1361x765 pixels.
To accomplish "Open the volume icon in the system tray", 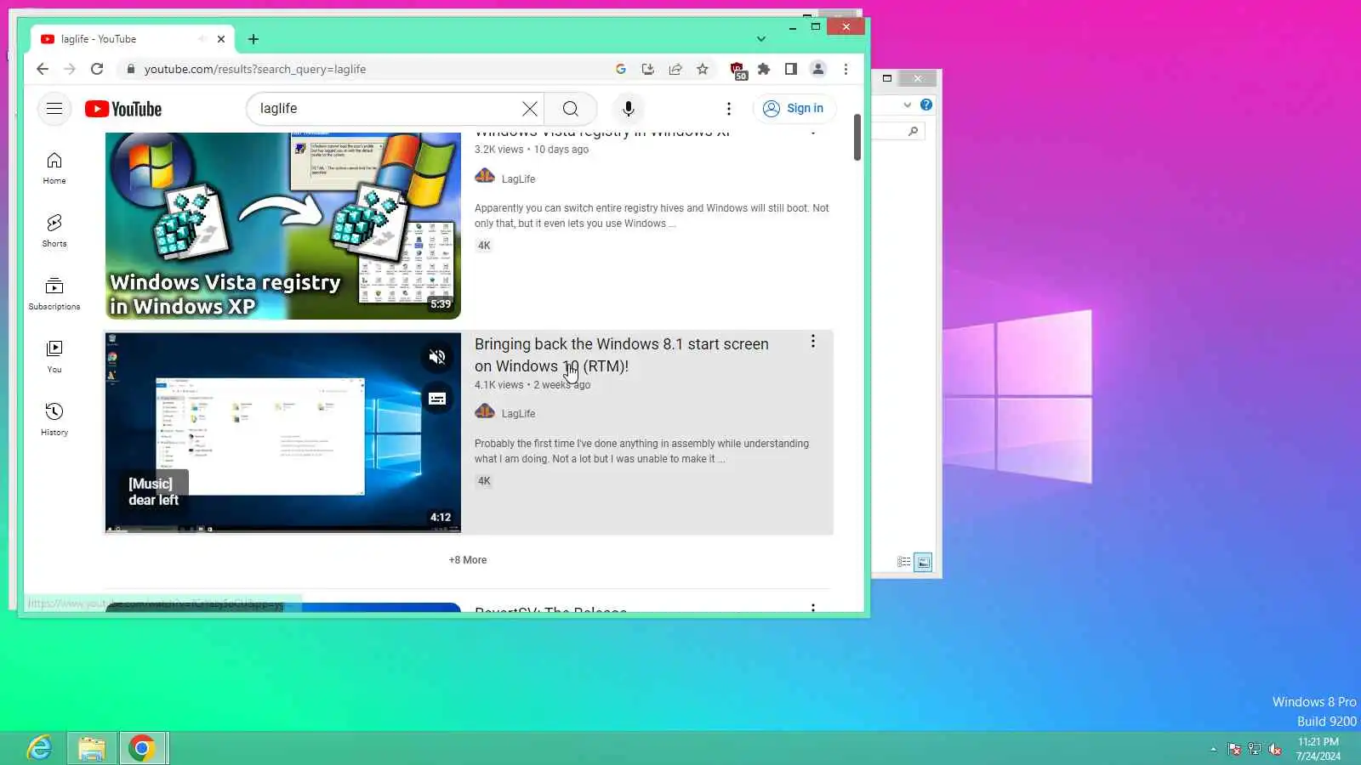I will pyautogui.click(x=1275, y=749).
